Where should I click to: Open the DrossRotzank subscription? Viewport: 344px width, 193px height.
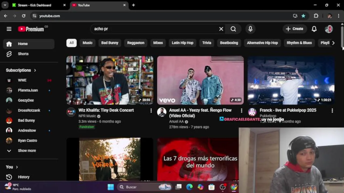29,110
